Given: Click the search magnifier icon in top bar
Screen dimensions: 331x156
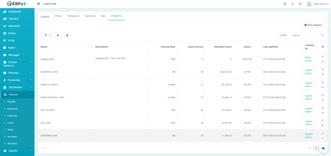Looking at the screenshot, I should click(285, 4).
